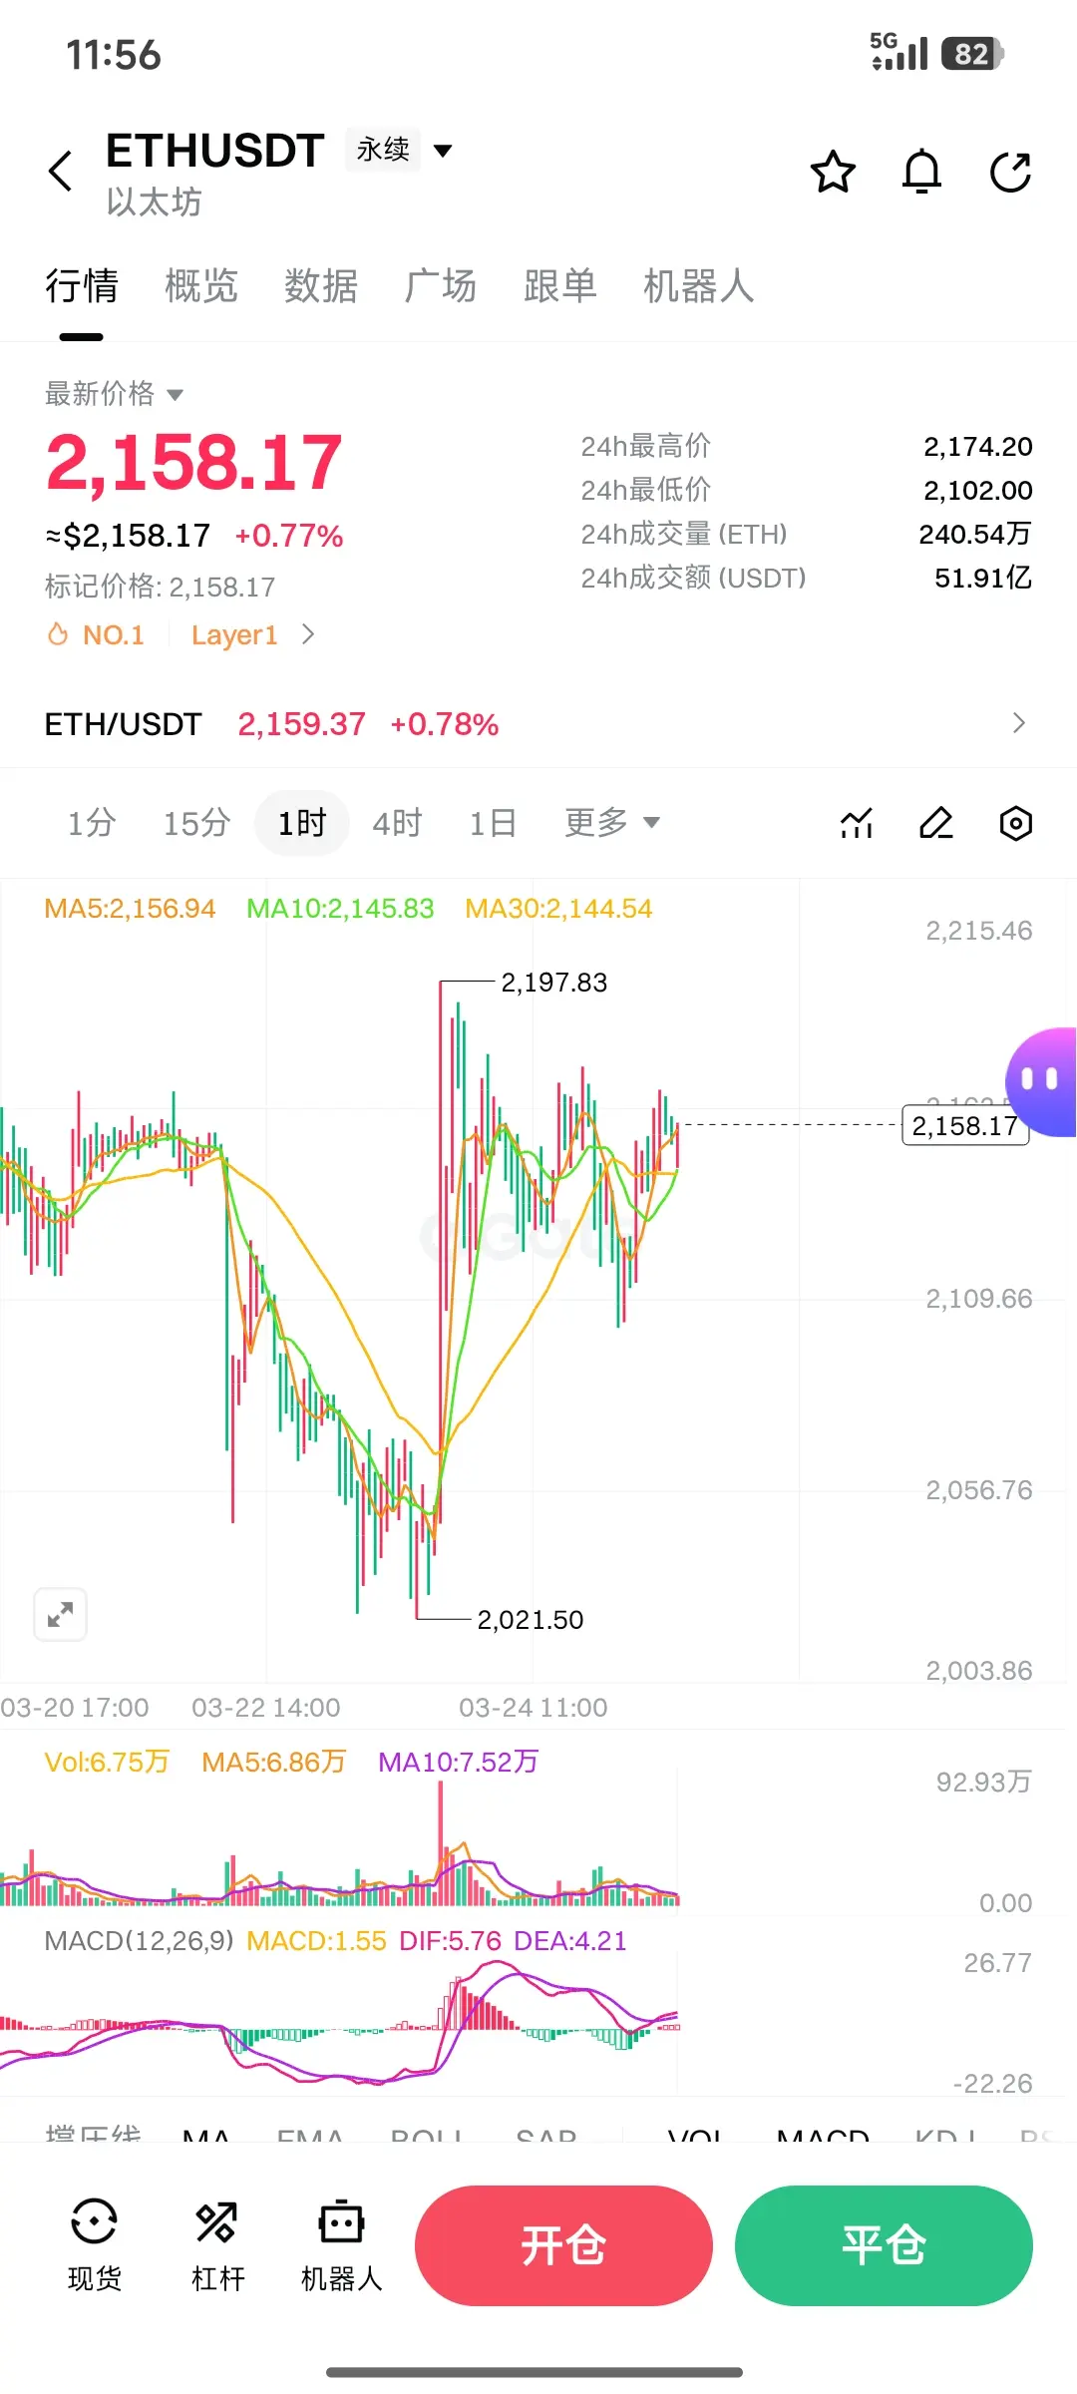Tap the green 平仓 button

[x=884, y=2245]
